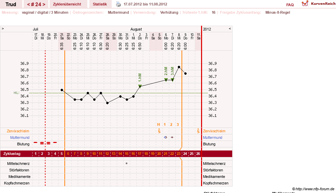Open the FAQ link
The image size is (336, 193).
290,5
